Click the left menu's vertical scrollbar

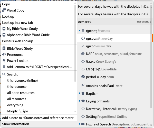[x=75, y=38]
